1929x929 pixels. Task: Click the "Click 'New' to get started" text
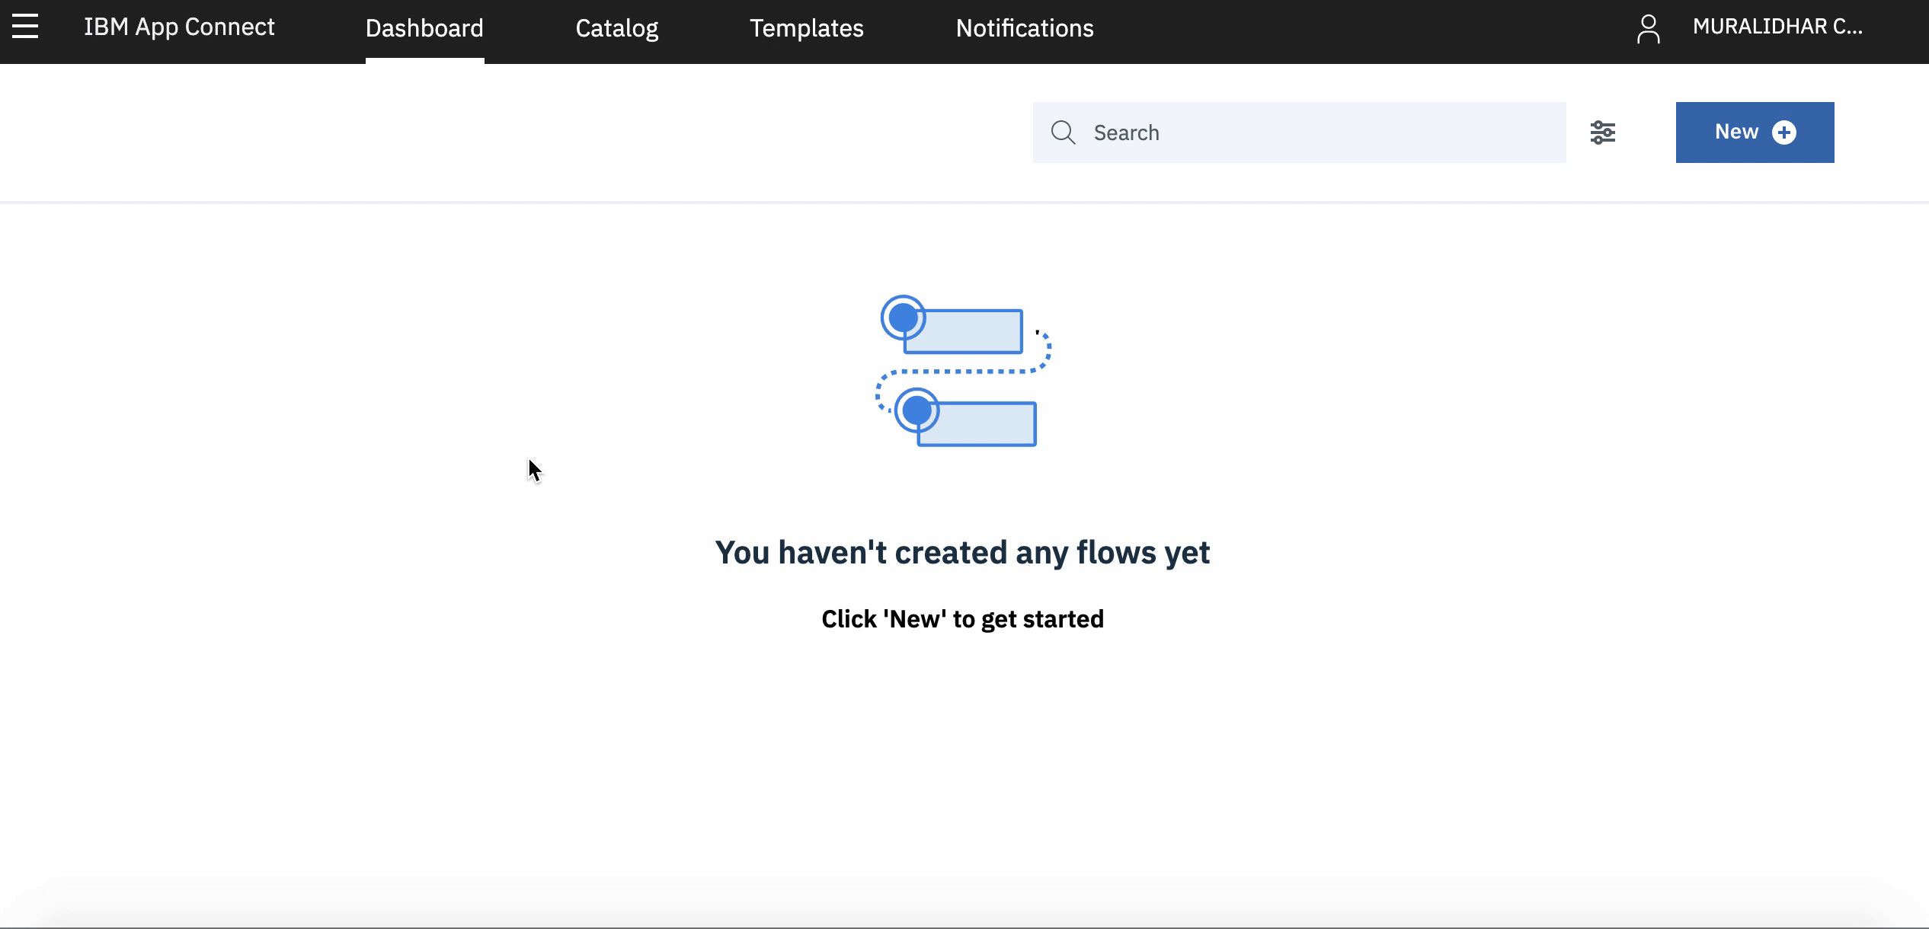point(961,619)
